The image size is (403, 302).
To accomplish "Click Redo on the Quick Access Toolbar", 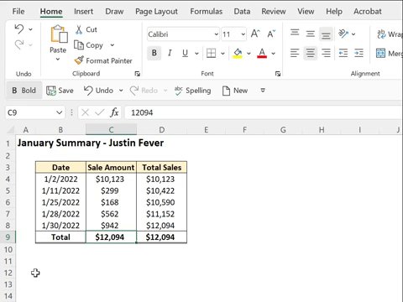I will [x=144, y=91].
